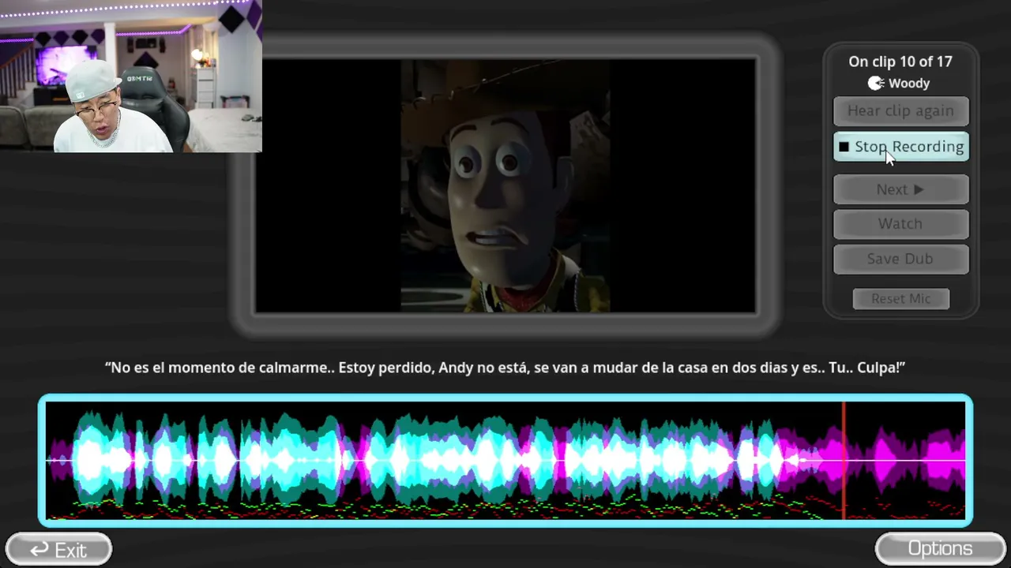
Task: Click Hear clip again
Action: [x=900, y=111]
